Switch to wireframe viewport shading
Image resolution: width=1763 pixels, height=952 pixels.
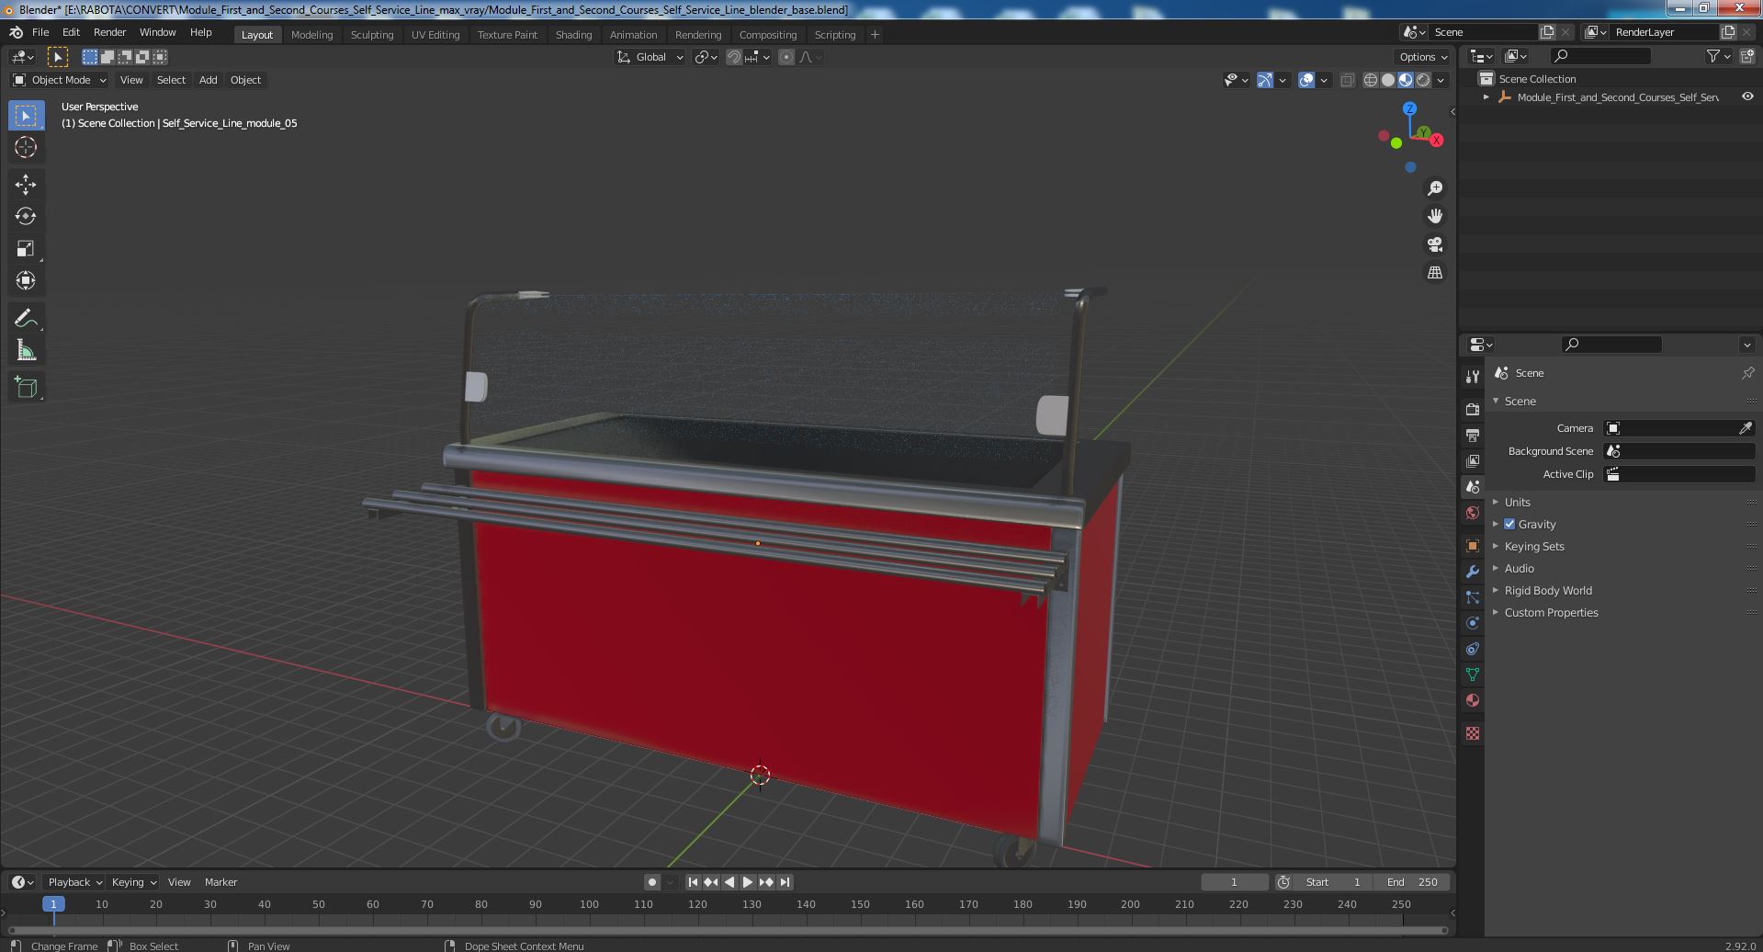click(x=1371, y=80)
